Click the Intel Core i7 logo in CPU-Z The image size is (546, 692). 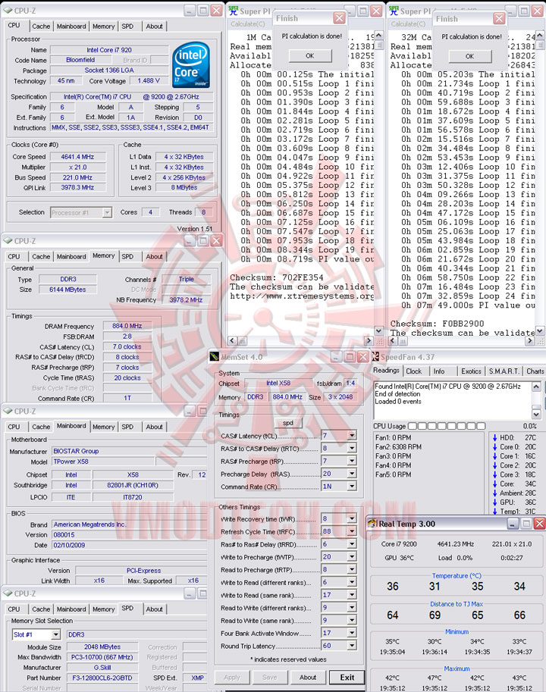tap(190, 65)
